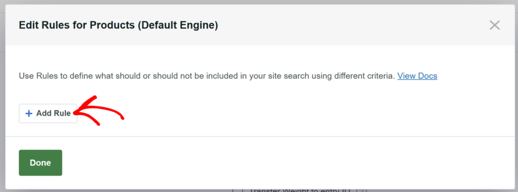
Task: Confirm with the green Done button
Action: click(x=40, y=163)
